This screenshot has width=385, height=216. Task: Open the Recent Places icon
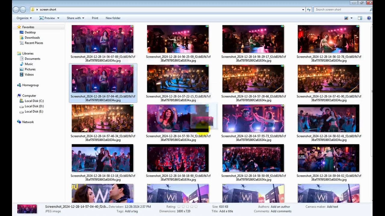(x=22, y=43)
